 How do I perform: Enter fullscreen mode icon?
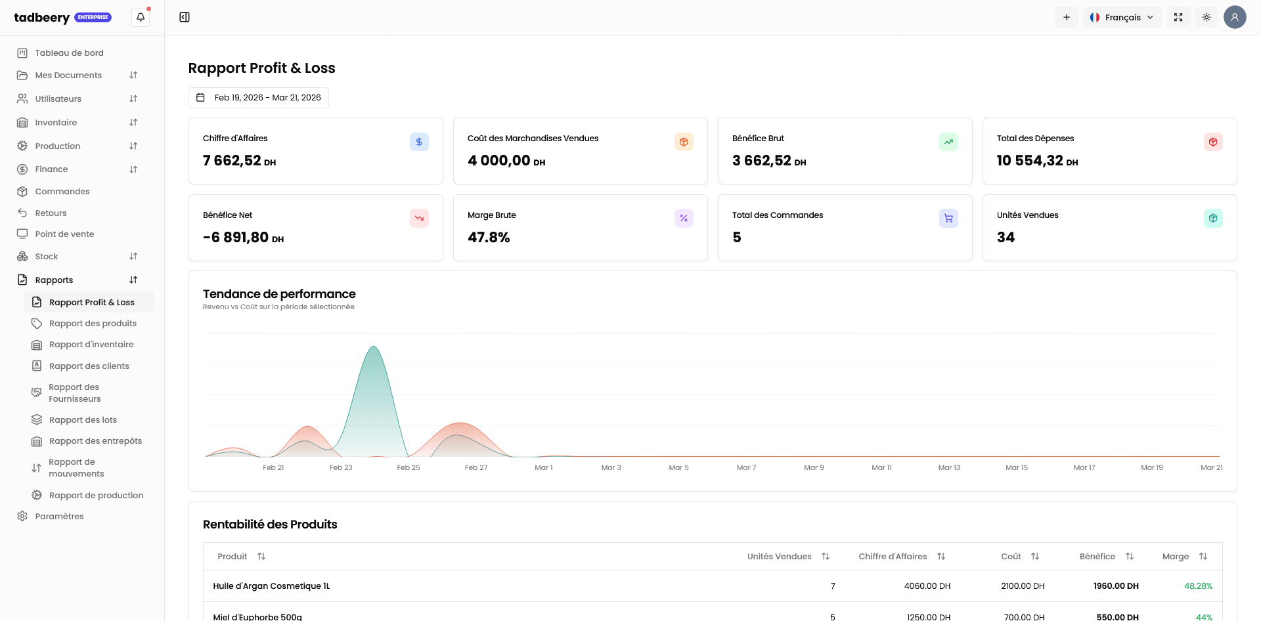(x=1178, y=17)
